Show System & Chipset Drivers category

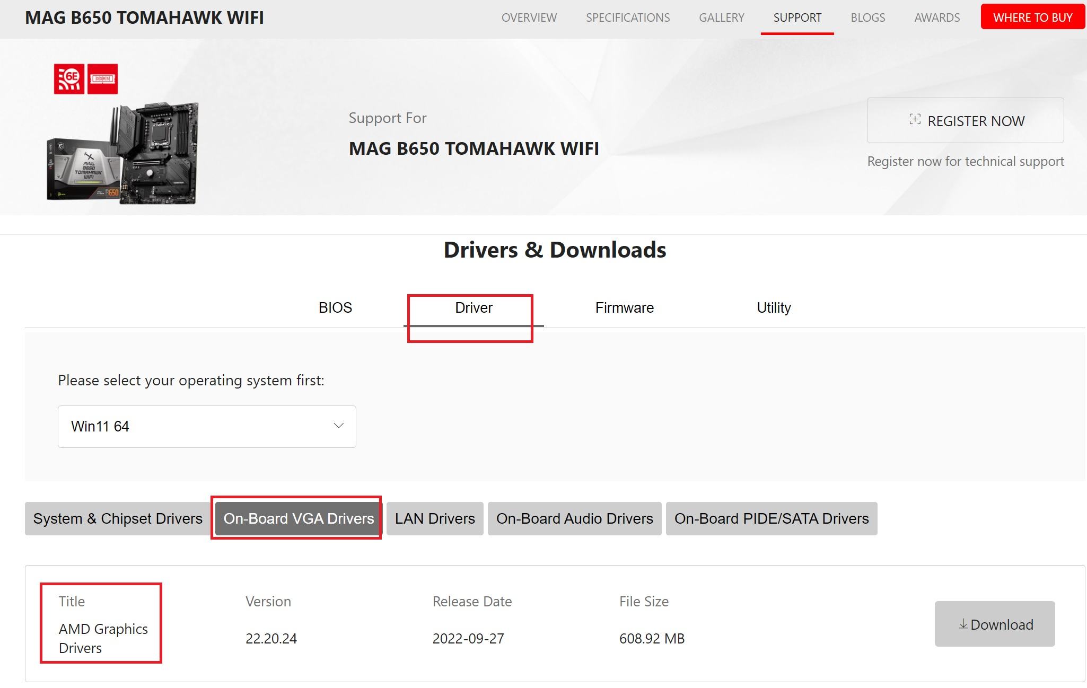point(118,518)
